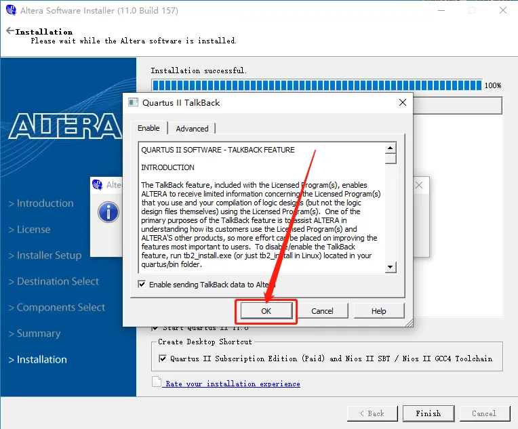The height and width of the screenshot is (429, 518).
Task: Select Installer Setup step in sidebar
Action: click(x=45, y=256)
